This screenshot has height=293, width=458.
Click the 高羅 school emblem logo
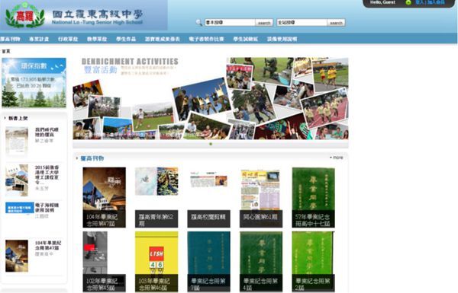pyautogui.click(x=25, y=15)
